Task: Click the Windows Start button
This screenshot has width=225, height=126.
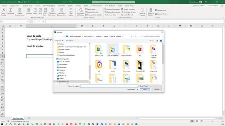Action: pyautogui.click(x=2, y=124)
